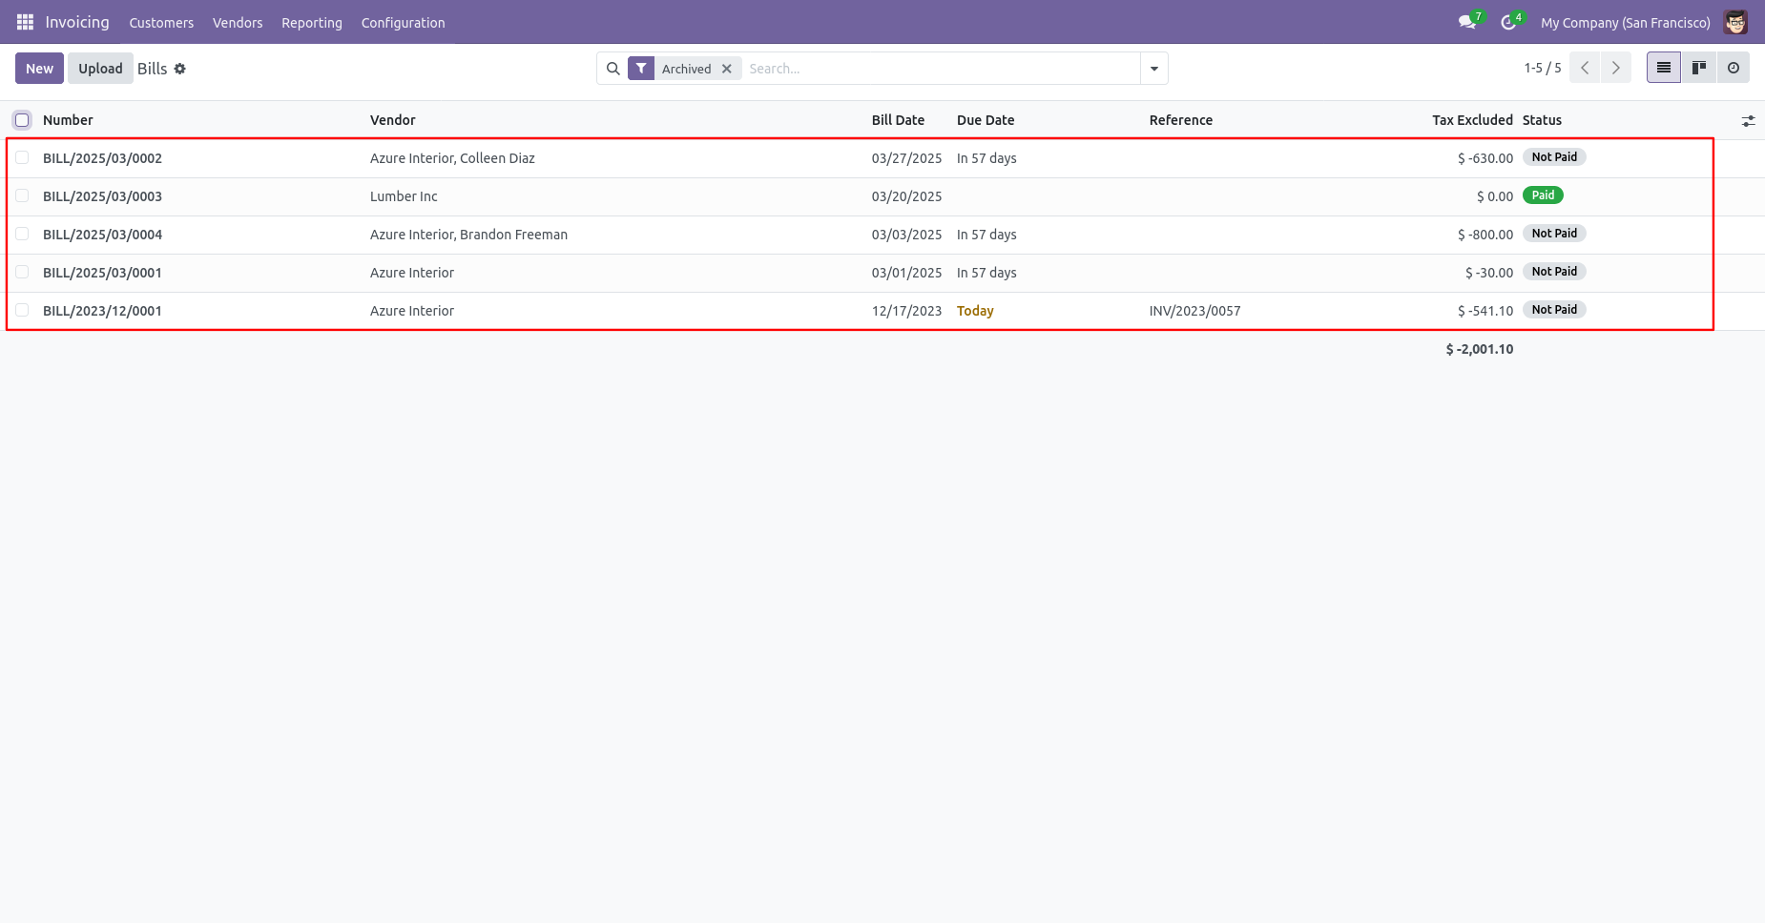Sort by the Status column header
Viewport: 1765px width, 923px height.
click(x=1542, y=120)
